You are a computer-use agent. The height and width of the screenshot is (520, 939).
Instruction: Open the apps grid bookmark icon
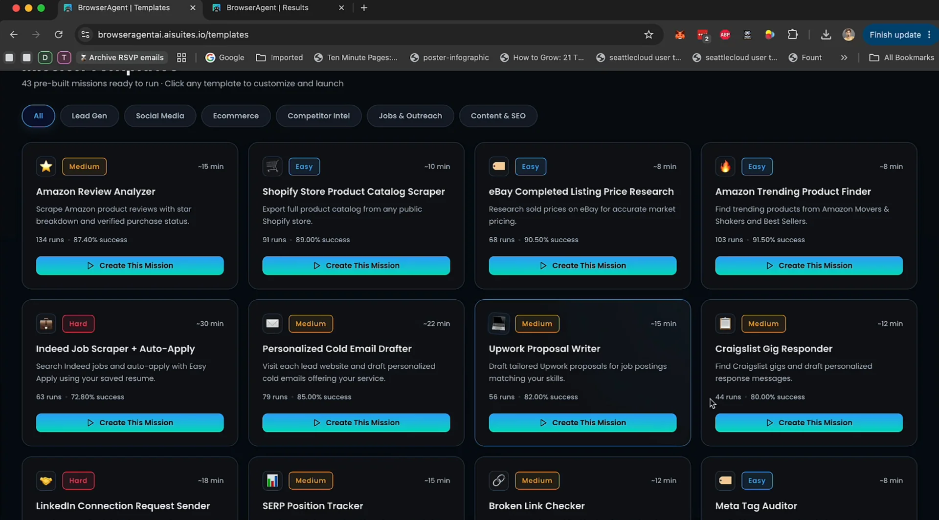coord(181,58)
